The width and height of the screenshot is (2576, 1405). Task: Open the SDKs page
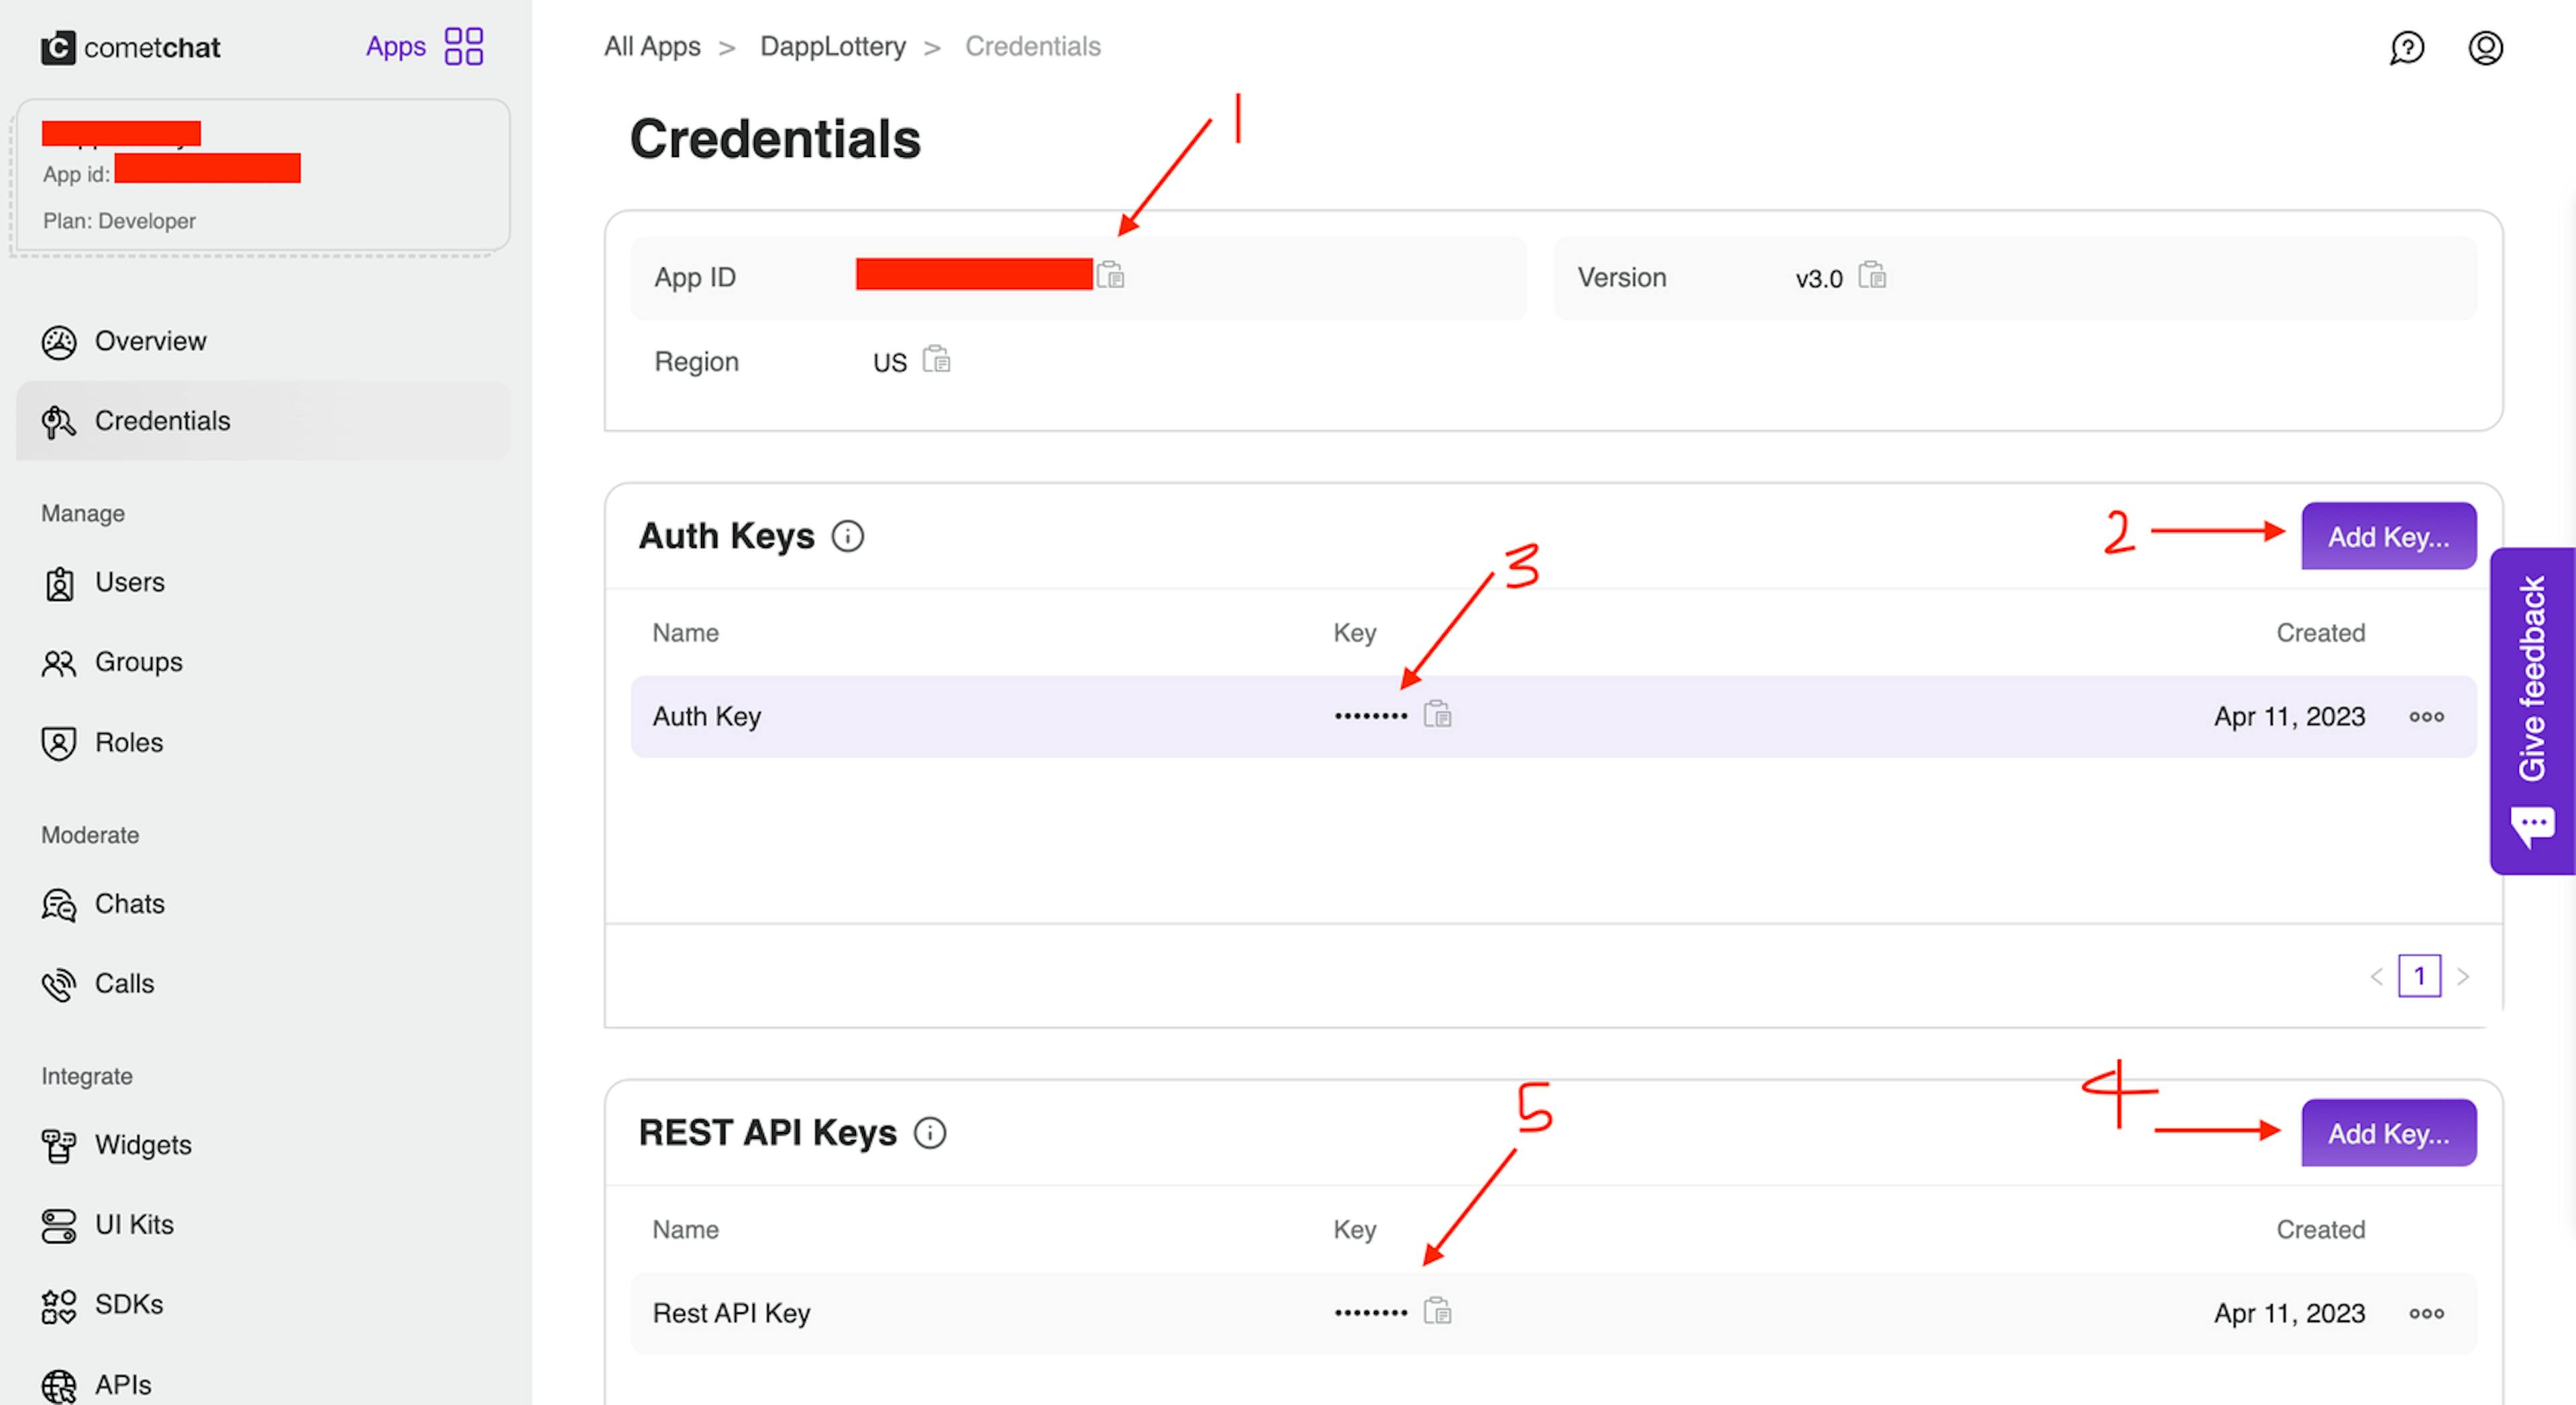(x=128, y=1304)
